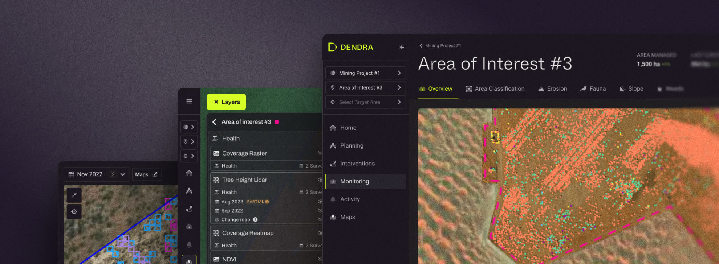Viewport: 719px width, 264px height.
Task: Close the Layers panel button
Action: click(x=226, y=102)
